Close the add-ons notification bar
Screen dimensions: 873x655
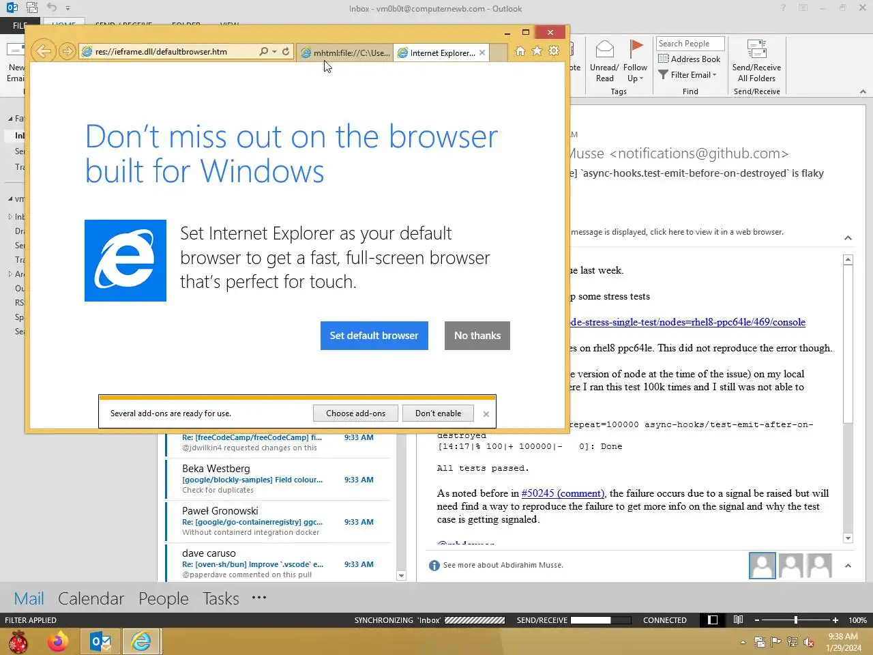pos(486,414)
